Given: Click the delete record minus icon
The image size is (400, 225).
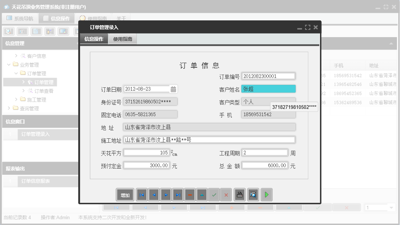Looking at the screenshot, I should [190, 195].
